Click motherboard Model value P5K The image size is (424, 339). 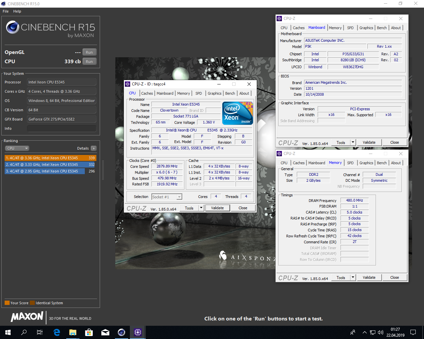click(335, 46)
